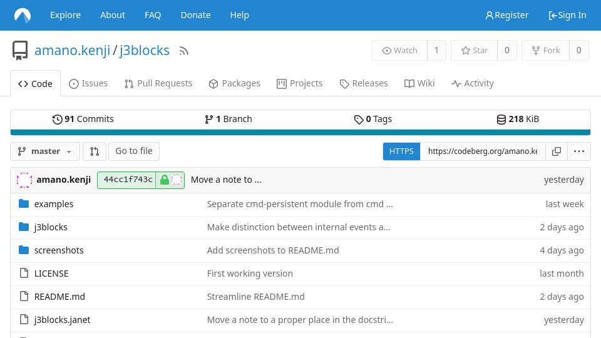601x338 pixels.
Task: Open the Projects tab
Action: [x=299, y=83]
